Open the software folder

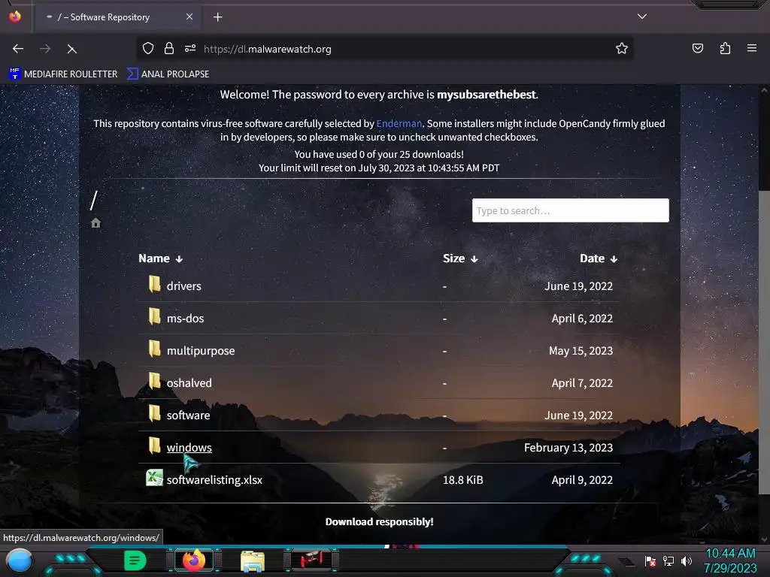(x=188, y=415)
